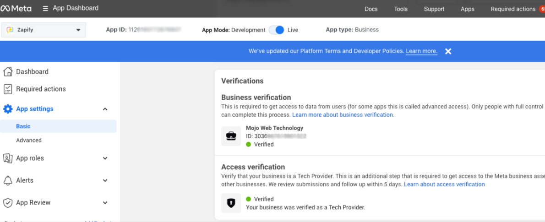Click the App Review shield icon
545x222 pixels.
coord(8,203)
